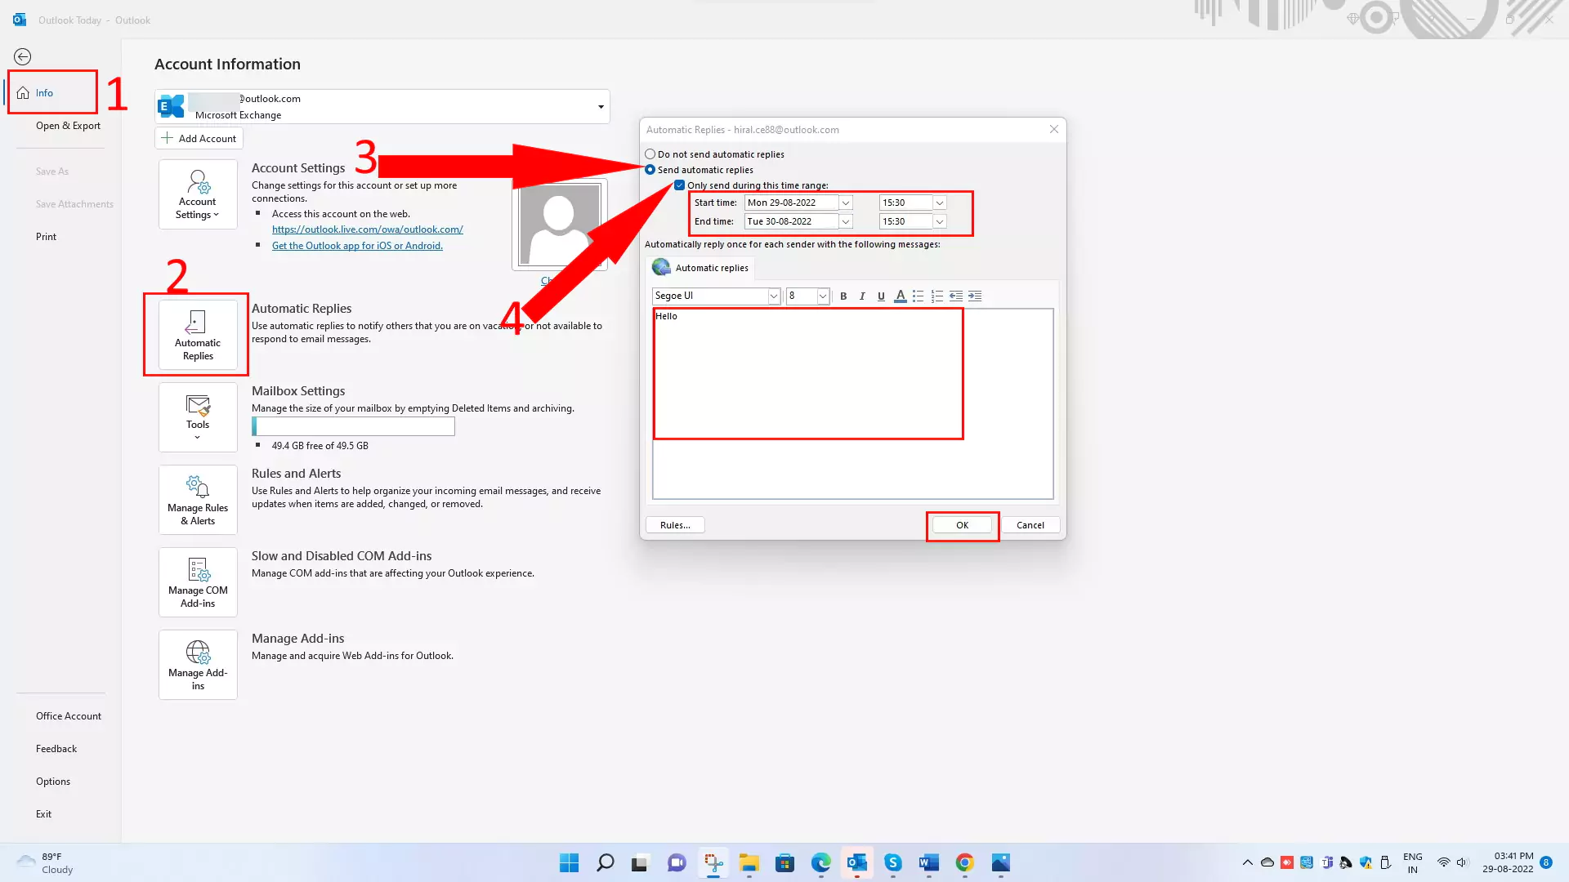This screenshot has width=1569, height=882.
Task: Open the Start time date dropdown
Action: pyautogui.click(x=846, y=203)
